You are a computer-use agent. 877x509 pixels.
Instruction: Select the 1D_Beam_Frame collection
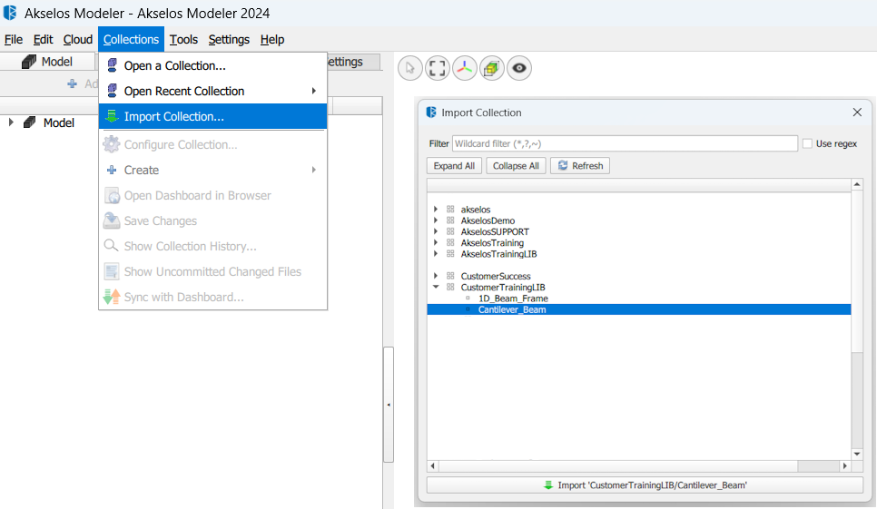coord(513,299)
